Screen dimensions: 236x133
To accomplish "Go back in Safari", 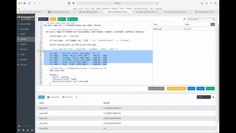I will point(35,3).
